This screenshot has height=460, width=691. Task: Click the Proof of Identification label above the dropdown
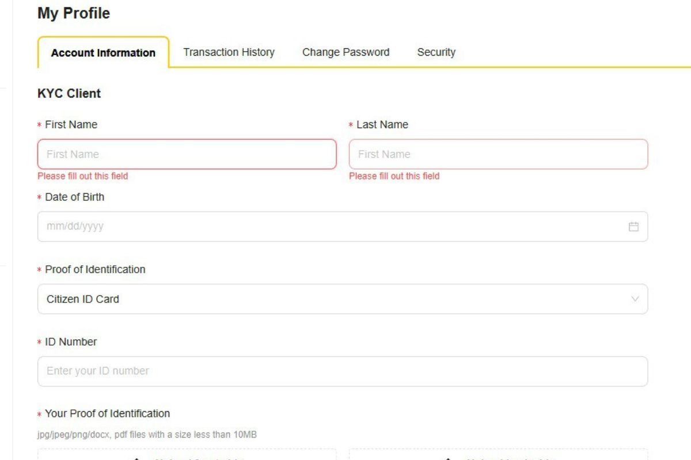click(x=95, y=269)
